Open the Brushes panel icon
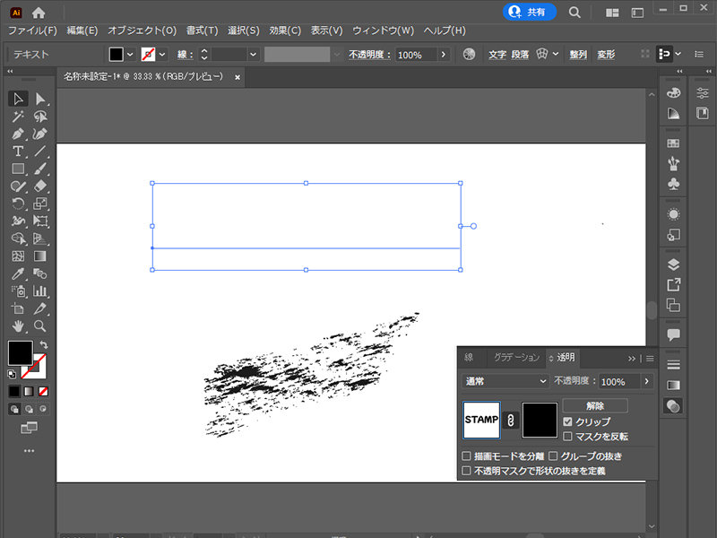The image size is (717, 538). 672,161
